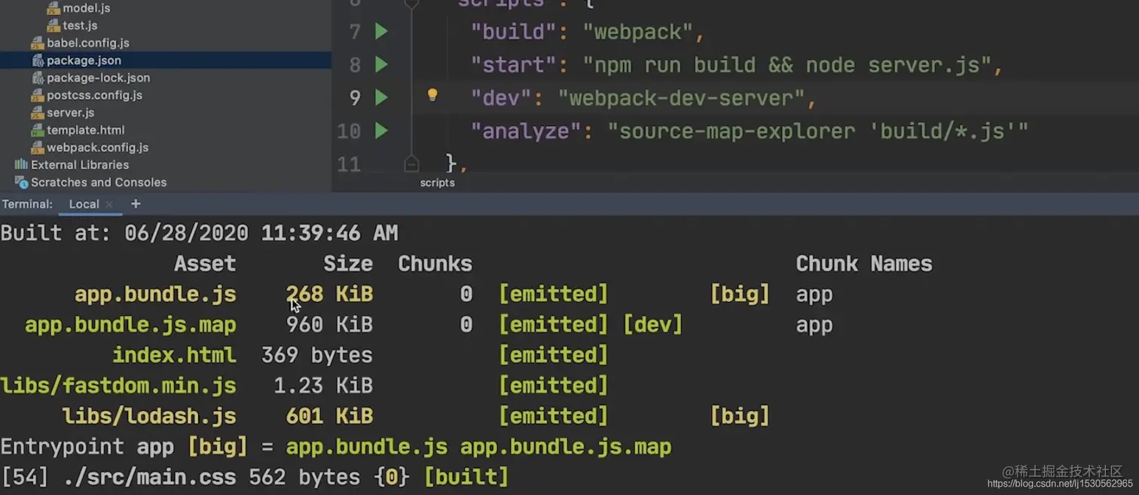Click line number 9 in gutter
This screenshot has height=495, width=1139.
point(355,98)
